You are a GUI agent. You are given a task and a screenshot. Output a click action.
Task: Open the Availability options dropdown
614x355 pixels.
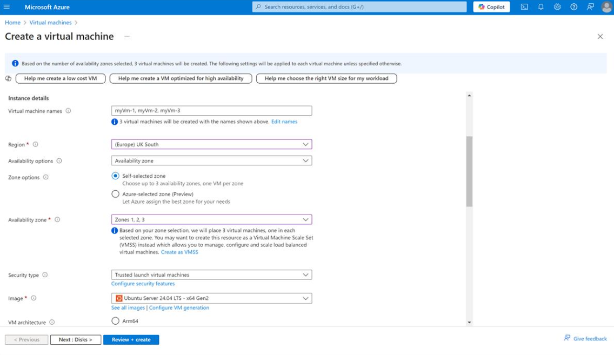(x=211, y=161)
